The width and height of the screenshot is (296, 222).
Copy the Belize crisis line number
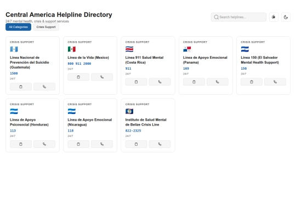(x=136, y=144)
